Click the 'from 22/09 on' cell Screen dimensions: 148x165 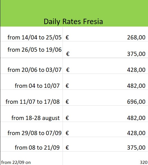click(32, 158)
